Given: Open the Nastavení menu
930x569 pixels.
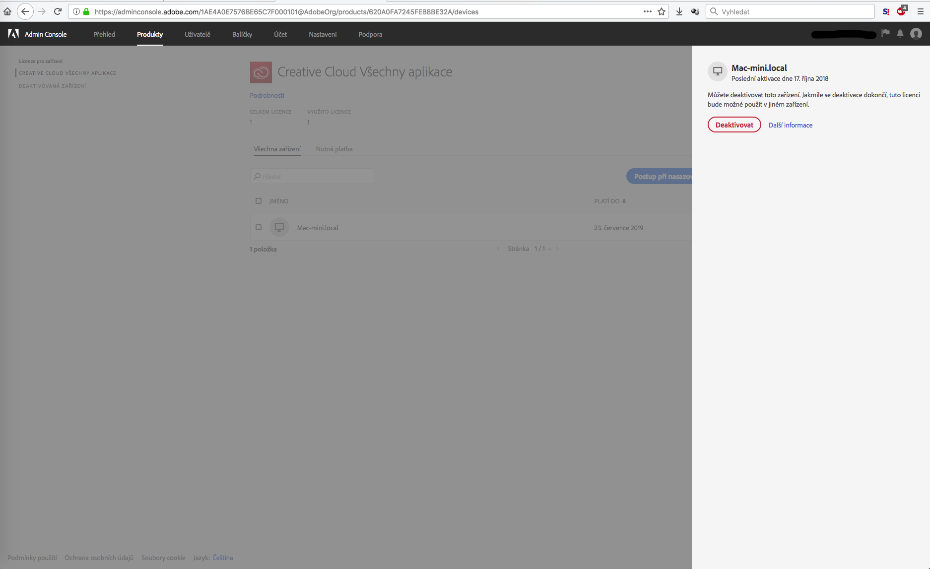Looking at the screenshot, I should click(x=323, y=34).
